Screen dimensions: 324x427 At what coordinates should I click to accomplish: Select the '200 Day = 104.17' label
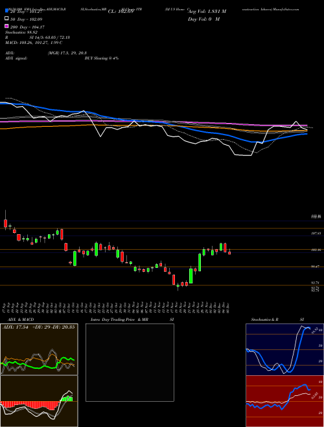pos(28,27)
